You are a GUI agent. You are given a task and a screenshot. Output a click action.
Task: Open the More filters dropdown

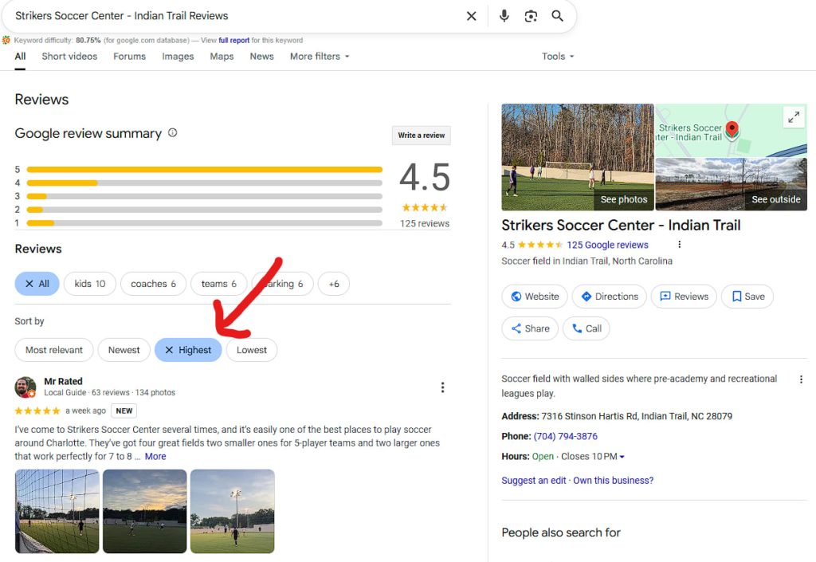click(x=320, y=56)
